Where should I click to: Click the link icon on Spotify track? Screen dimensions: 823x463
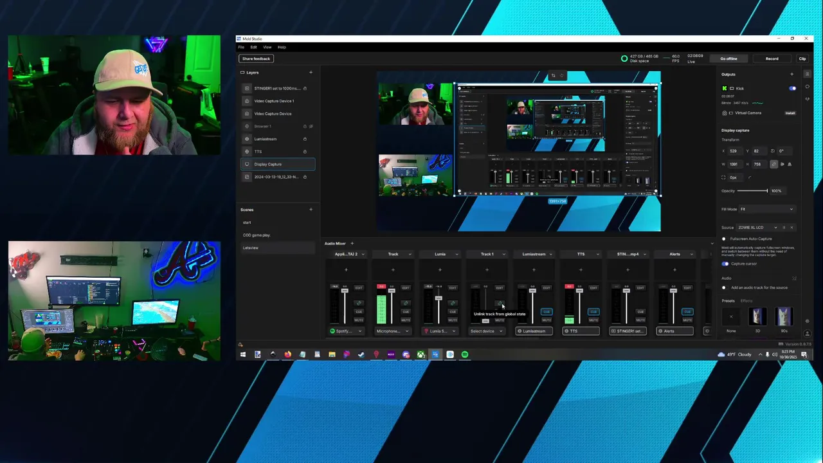(x=359, y=303)
